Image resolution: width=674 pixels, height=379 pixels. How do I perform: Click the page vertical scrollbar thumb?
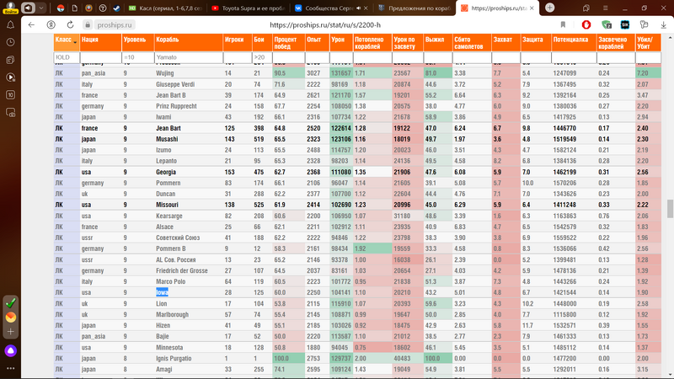pos(670,209)
